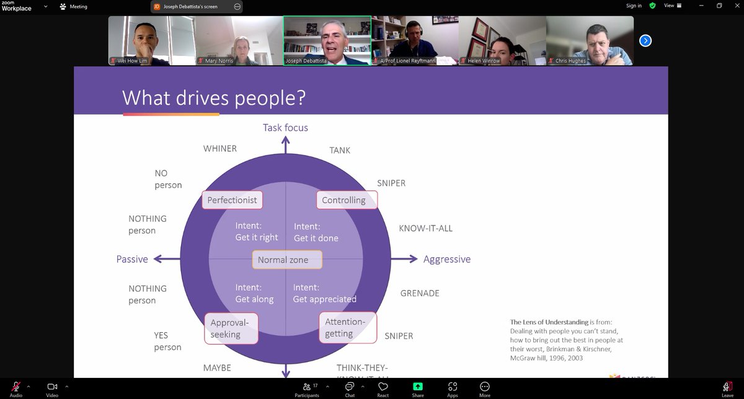Viewport: 744px width, 399px height.
Task: Click the green encryption shield icon
Action: coord(652,6)
